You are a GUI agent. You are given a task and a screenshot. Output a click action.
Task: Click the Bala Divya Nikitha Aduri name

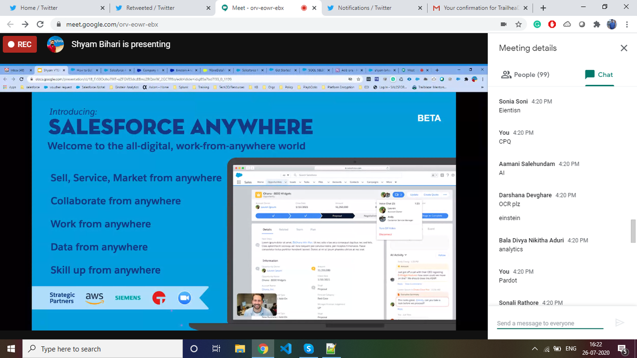[x=531, y=240]
